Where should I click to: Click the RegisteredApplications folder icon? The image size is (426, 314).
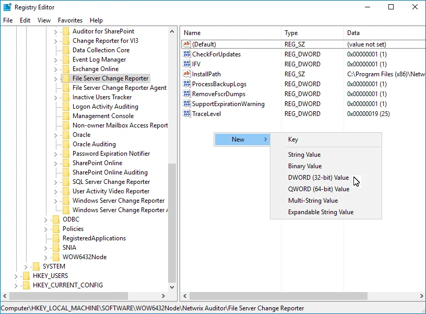coord(56,238)
